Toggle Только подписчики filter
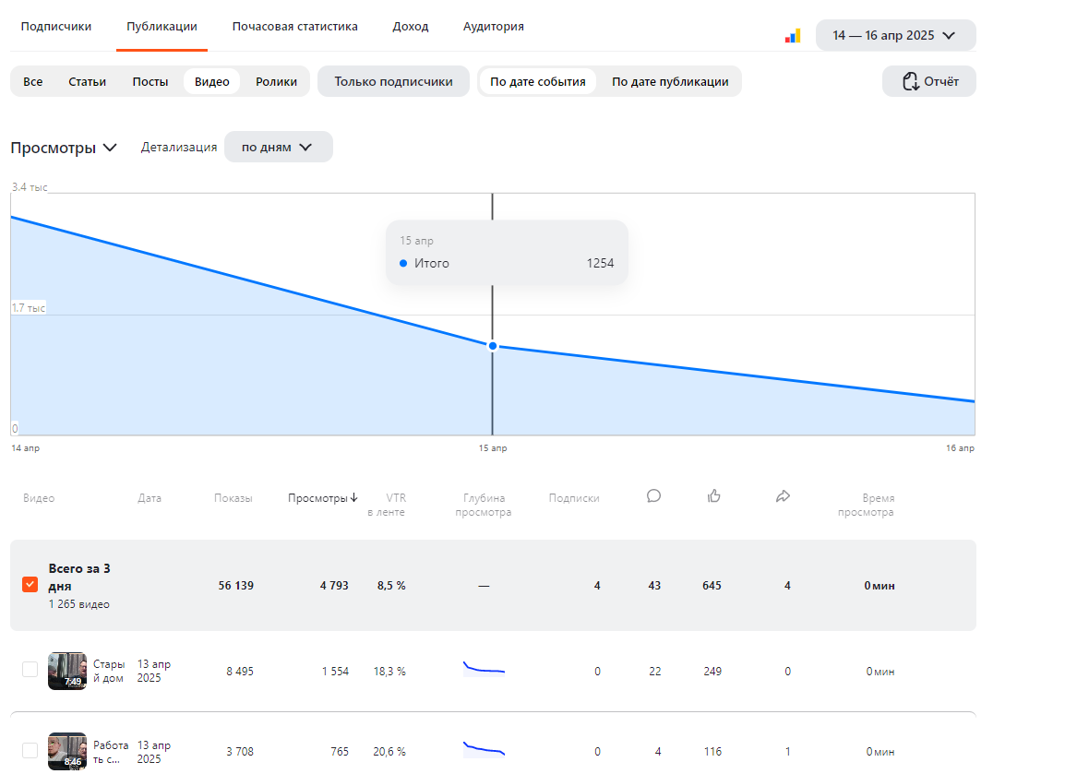The width and height of the screenshot is (1065, 774). click(x=393, y=81)
